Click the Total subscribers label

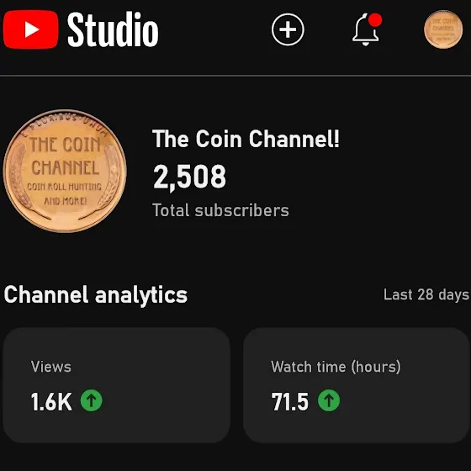[x=220, y=210]
